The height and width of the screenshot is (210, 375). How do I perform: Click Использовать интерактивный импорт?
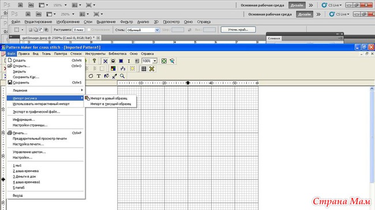point(41,104)
